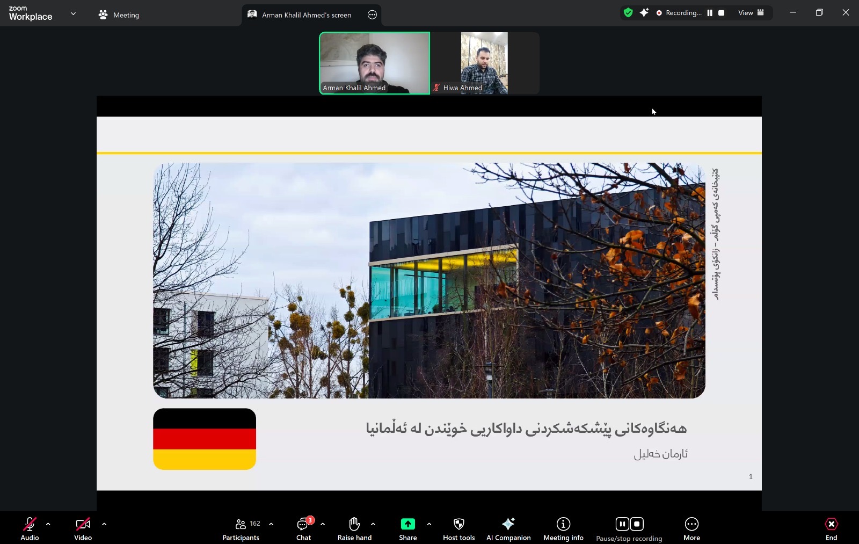Open the More options menu
This screenshot has height=544, width=859.
click(x=691, y=528)
